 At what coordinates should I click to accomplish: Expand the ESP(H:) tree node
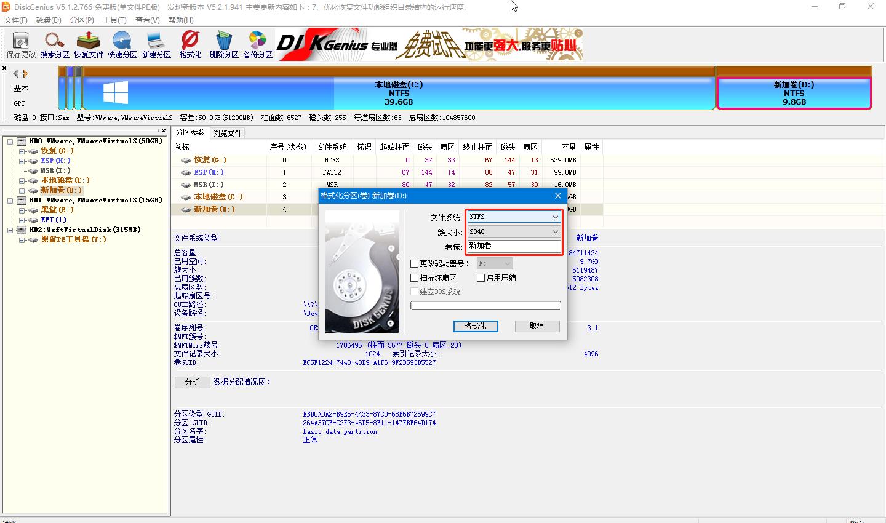point(22,161)
